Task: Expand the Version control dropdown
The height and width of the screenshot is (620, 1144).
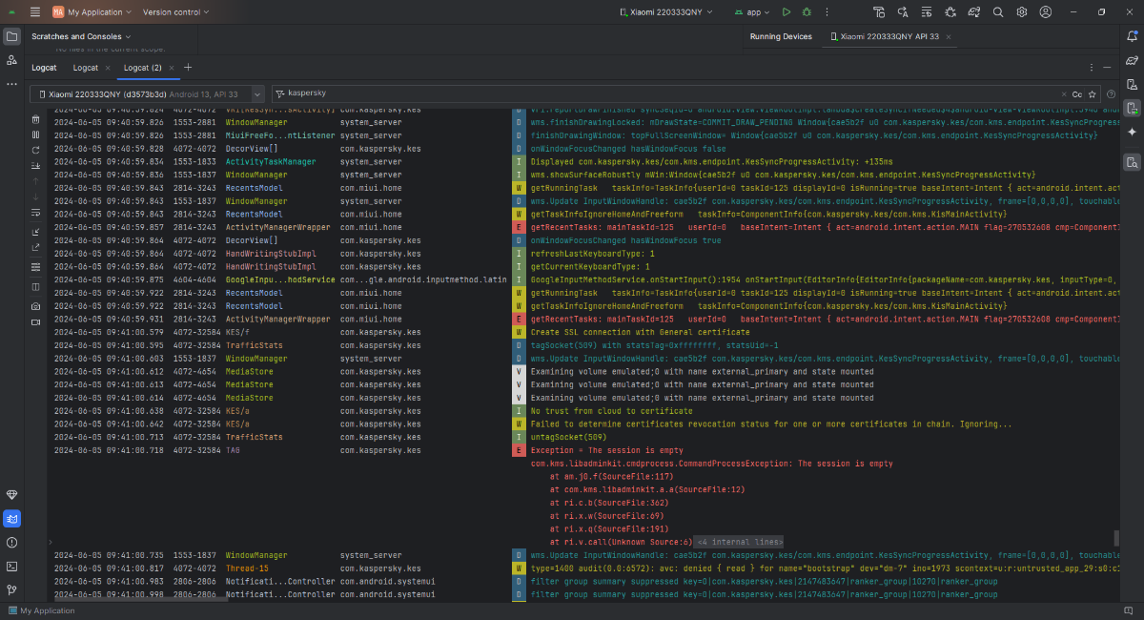Action: [176, 12]
